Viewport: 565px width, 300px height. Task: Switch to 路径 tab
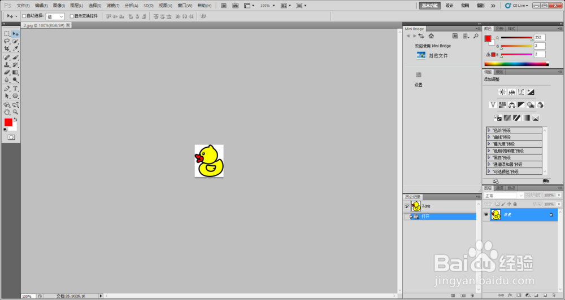(511, 188)
